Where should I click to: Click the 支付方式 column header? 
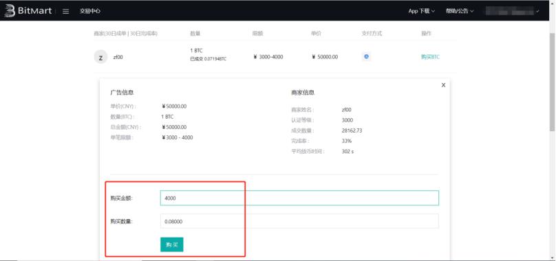pyautogui.click(x=372, y=33)
